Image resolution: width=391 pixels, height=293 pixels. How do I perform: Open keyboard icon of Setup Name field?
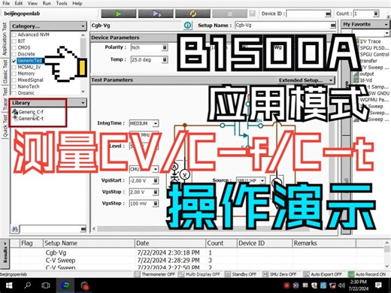click(x=333, y=26)
